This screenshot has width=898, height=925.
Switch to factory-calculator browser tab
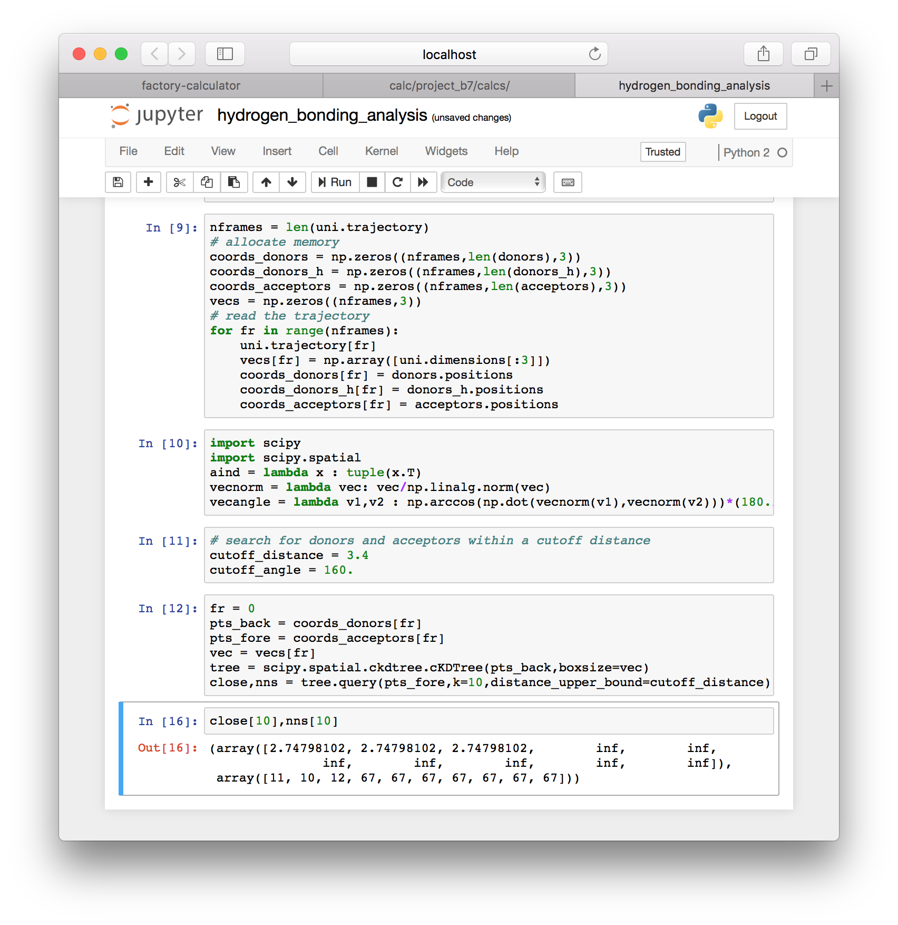[191, 85]
